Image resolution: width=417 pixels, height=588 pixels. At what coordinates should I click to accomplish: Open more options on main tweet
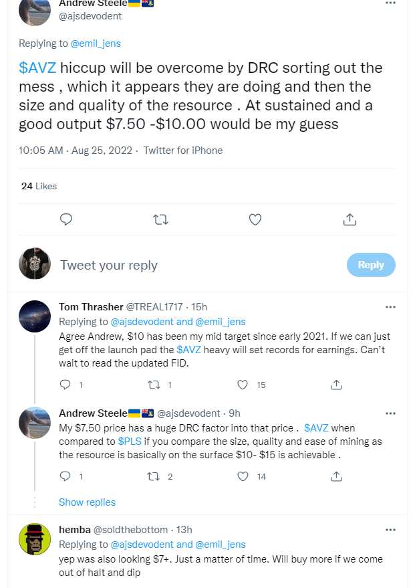coord(390,3)
